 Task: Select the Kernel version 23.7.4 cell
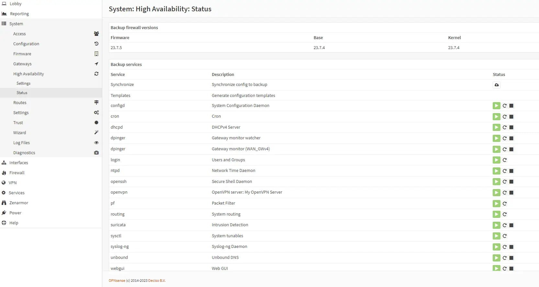point(454,48)
